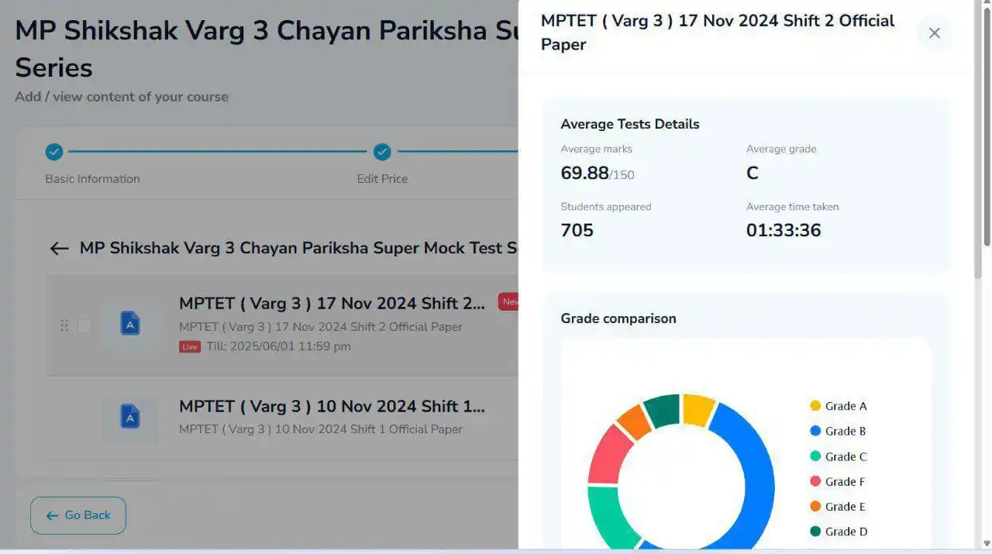Click the "Average marks" label
Image resolution: width=992 pixels, height=554 pixels.
(596, 149)
